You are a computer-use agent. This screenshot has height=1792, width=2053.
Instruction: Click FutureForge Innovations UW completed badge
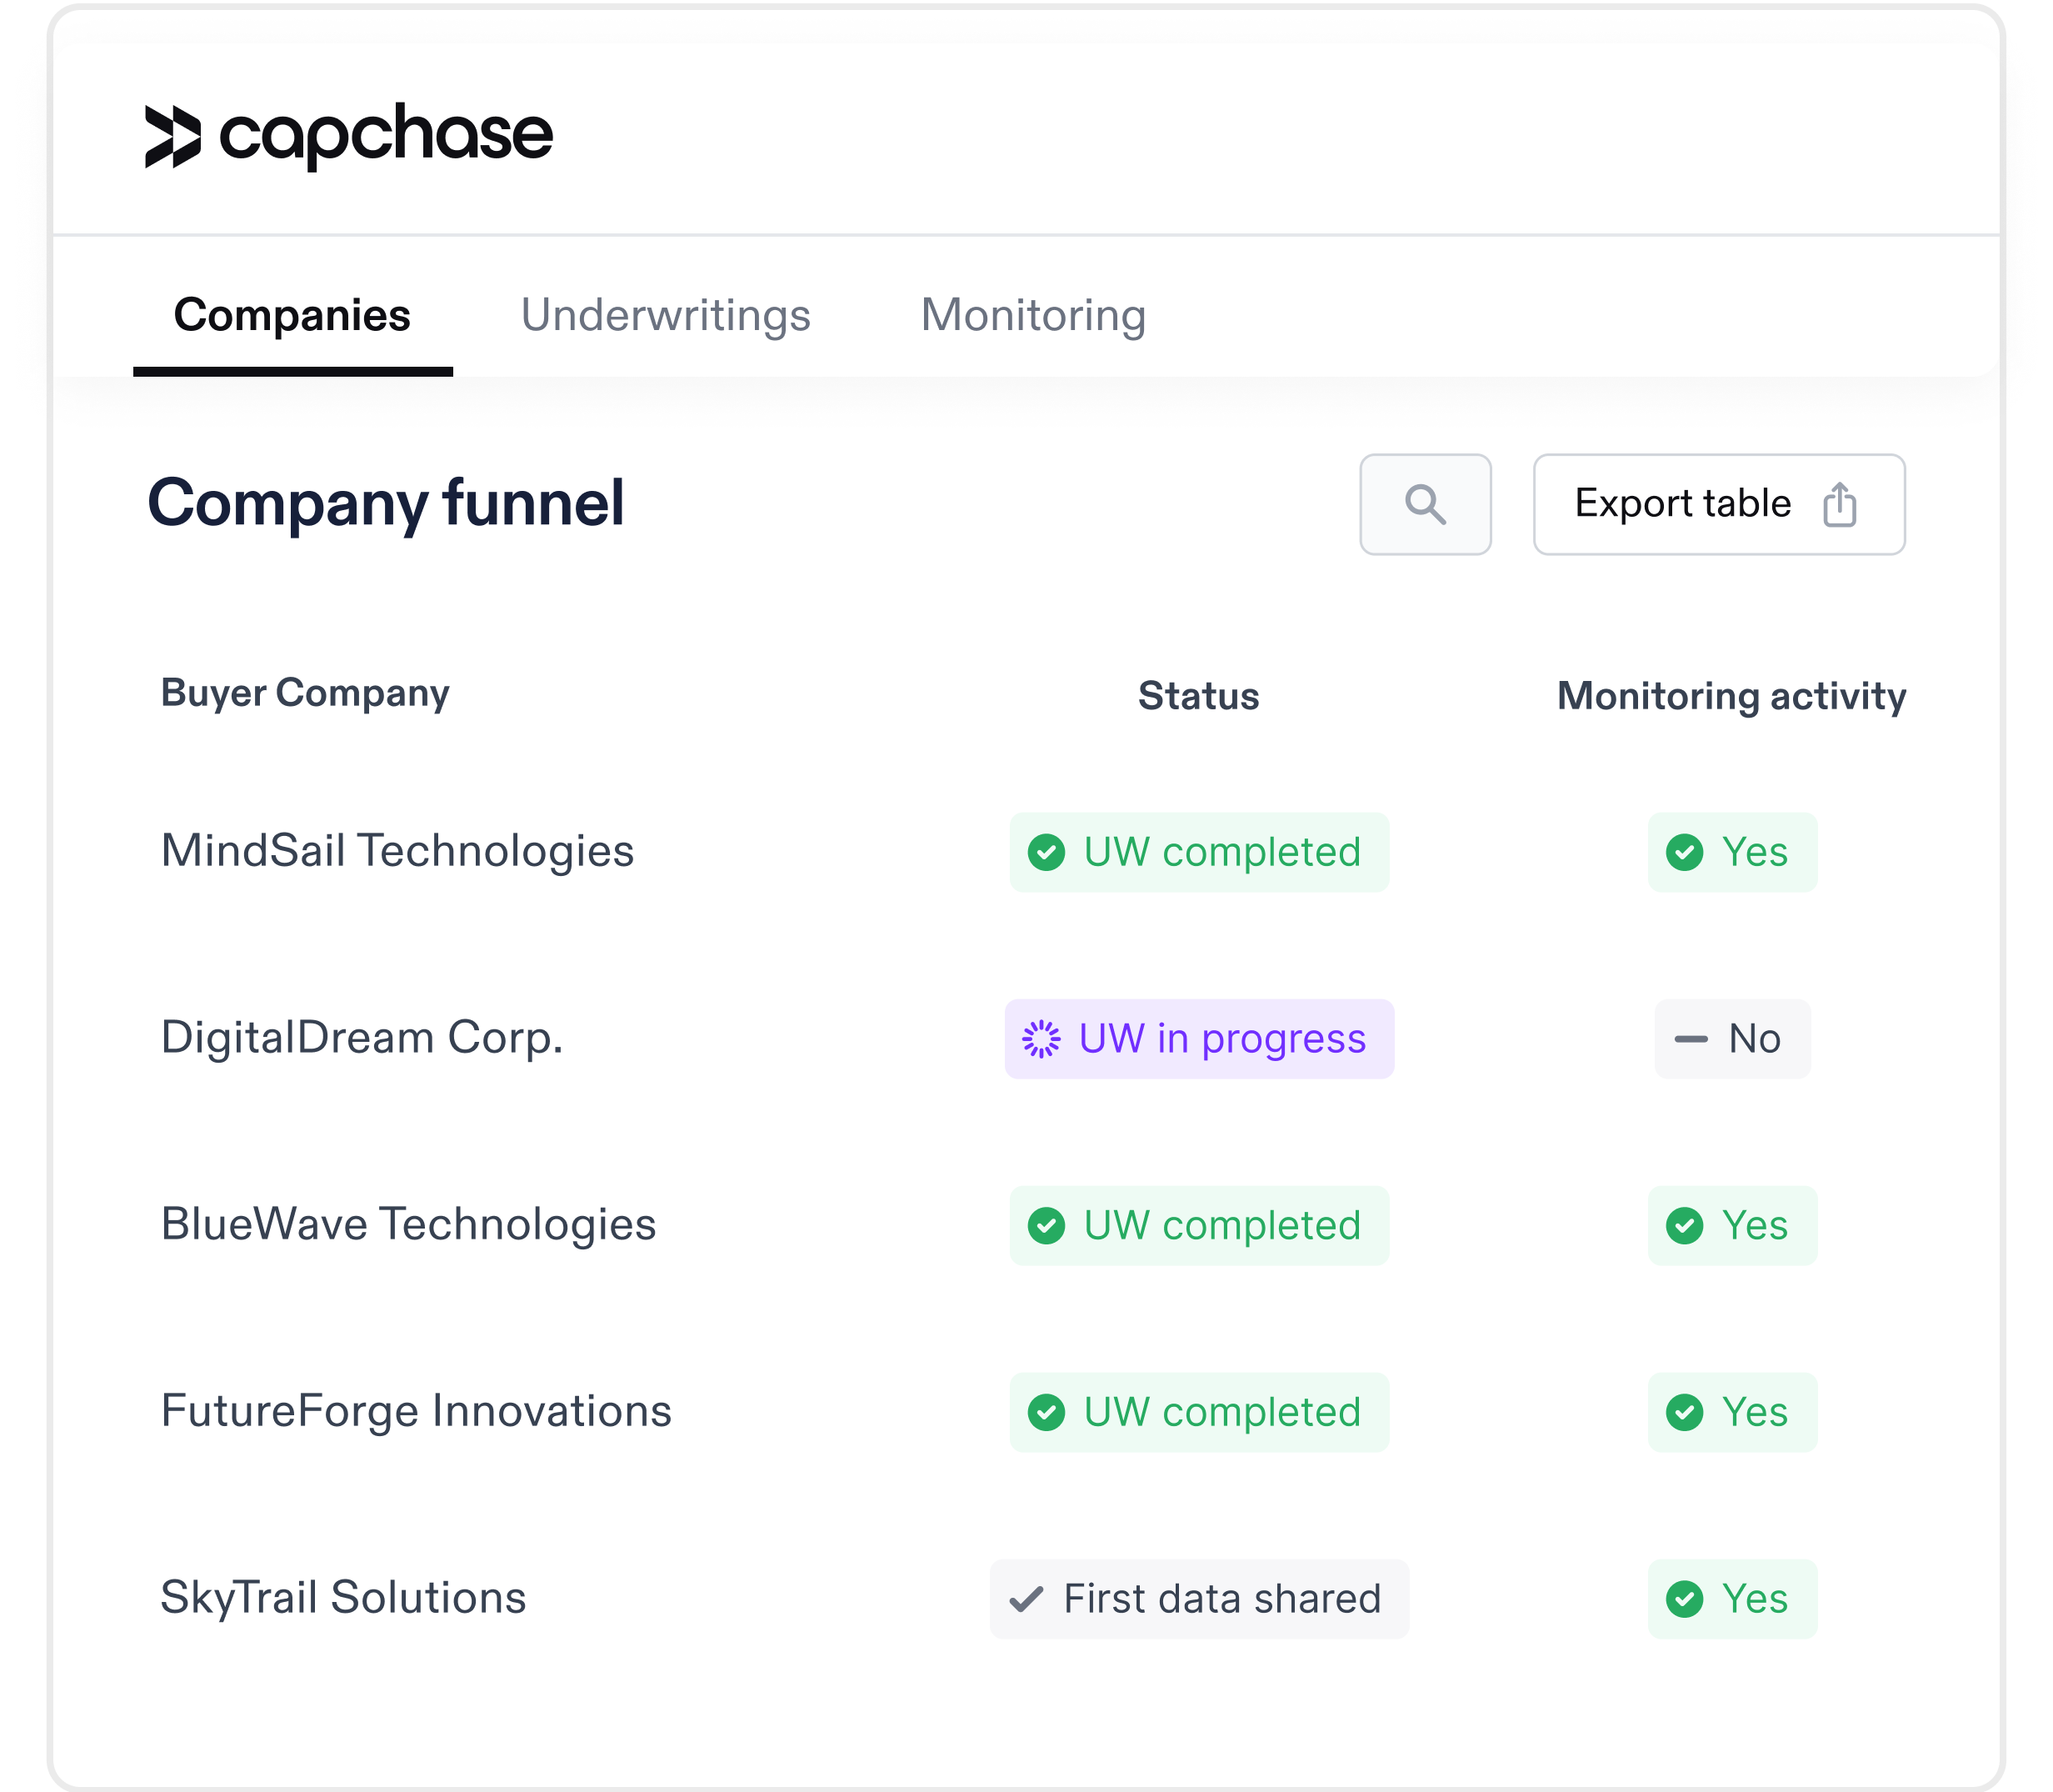click(1200, 1412)
